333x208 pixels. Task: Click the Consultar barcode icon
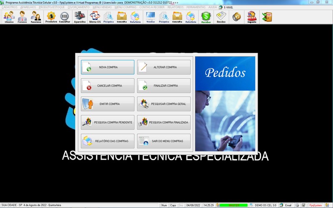65,17
